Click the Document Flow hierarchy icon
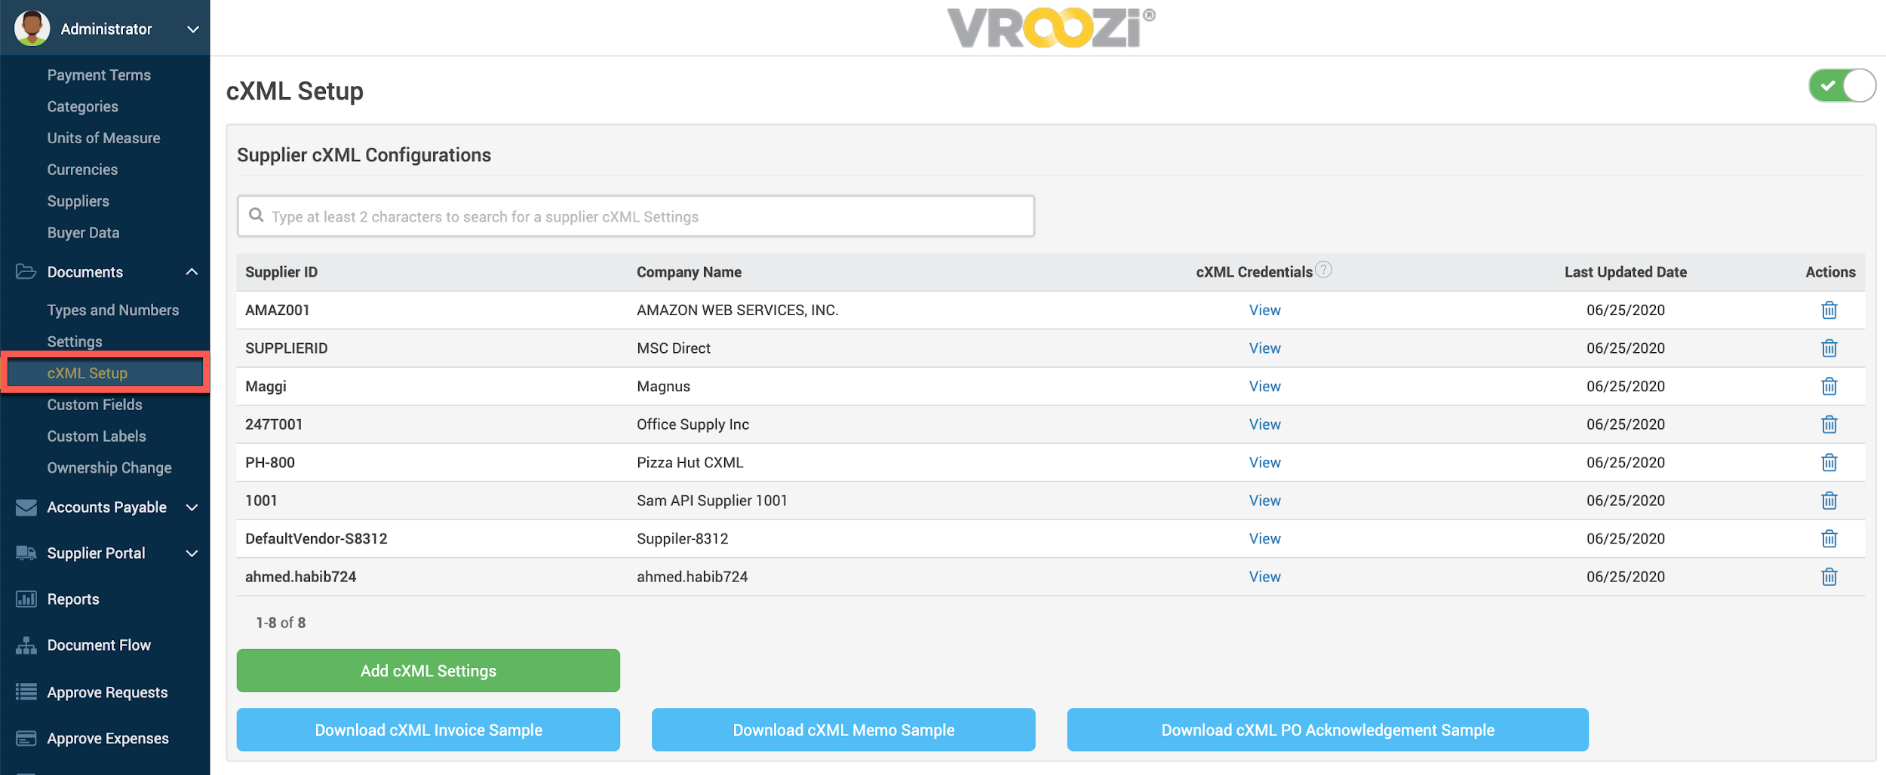This screenshot has height=775, width=1886. (26, 645)
